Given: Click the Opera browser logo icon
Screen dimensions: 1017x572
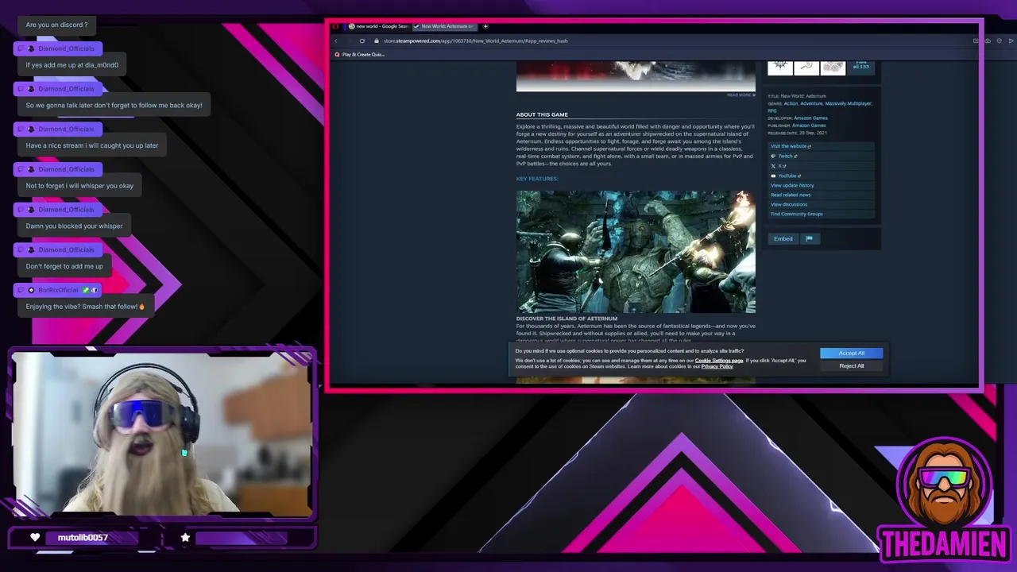Looking at the screenshot, I should click(336, 26).
